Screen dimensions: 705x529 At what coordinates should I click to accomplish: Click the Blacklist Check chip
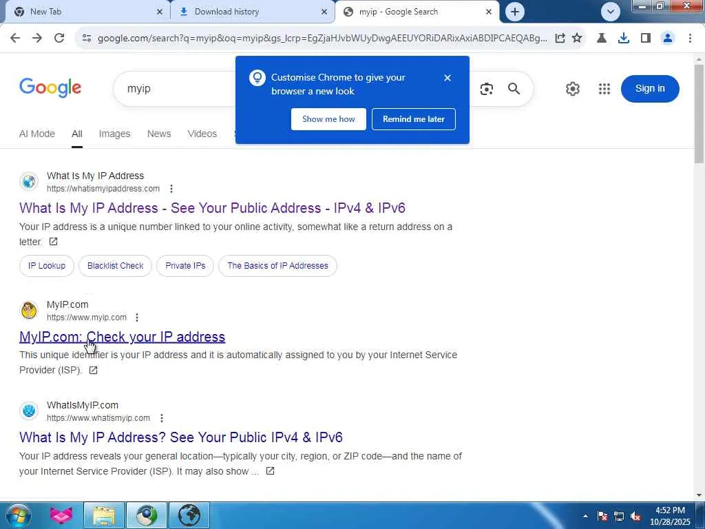115,266
